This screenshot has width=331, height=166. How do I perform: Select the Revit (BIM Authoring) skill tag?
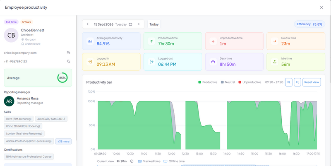pyautogui.click(x=19, y=119)
